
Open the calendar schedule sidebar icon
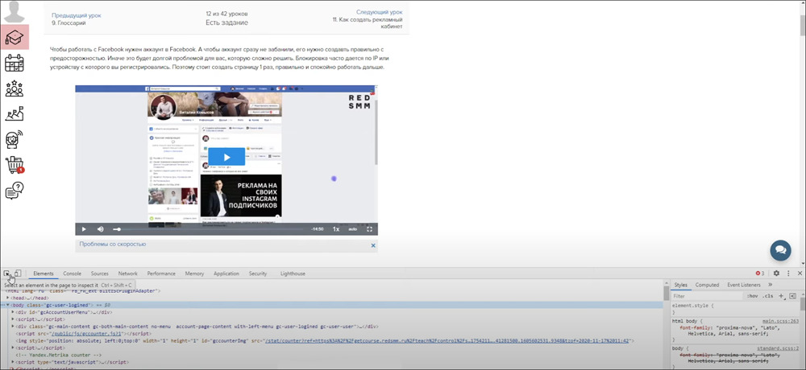click(15, 63)
